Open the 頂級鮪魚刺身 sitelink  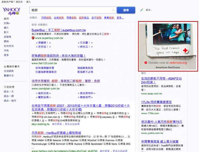coord(85,68)
